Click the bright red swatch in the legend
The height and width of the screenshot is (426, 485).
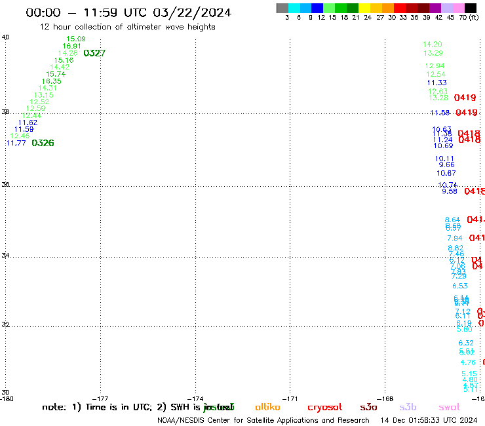click(x=400, y=8)
